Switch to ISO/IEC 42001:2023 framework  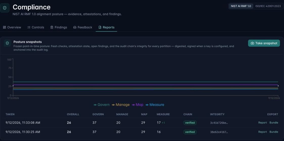click(x=268, y=6)
